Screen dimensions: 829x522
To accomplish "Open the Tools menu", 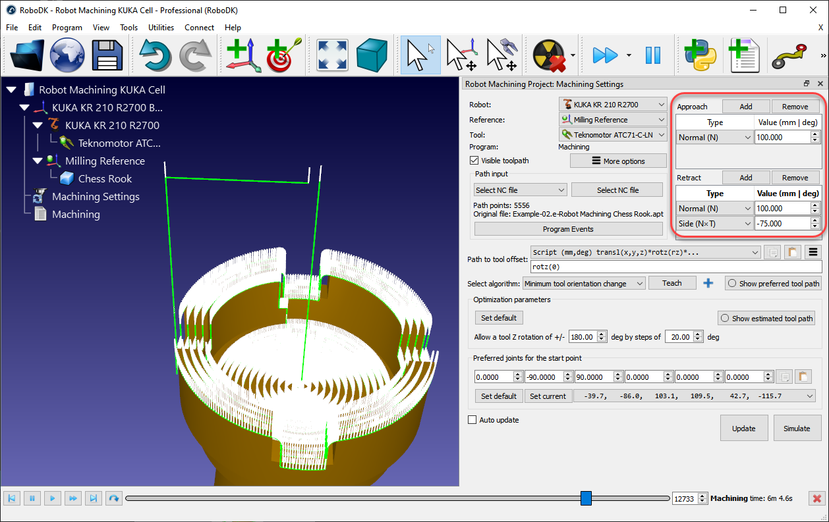I will point(129,28).
